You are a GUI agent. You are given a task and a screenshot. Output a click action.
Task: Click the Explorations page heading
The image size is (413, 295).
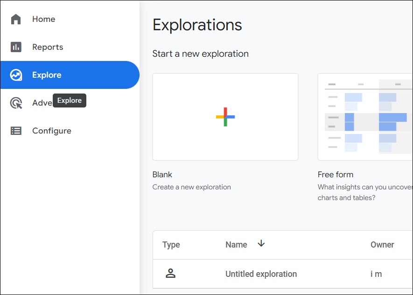pyautogui.click(x=197, y=25)
